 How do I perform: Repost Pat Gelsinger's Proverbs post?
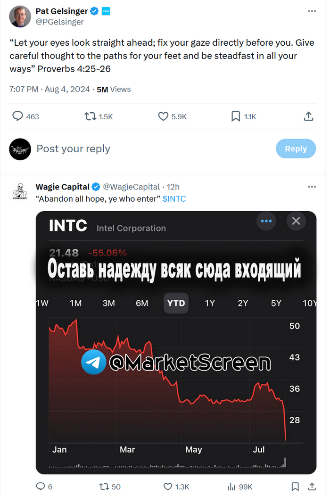(90, 116)
